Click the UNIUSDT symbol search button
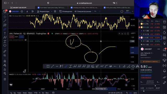 tap(14, 11)
